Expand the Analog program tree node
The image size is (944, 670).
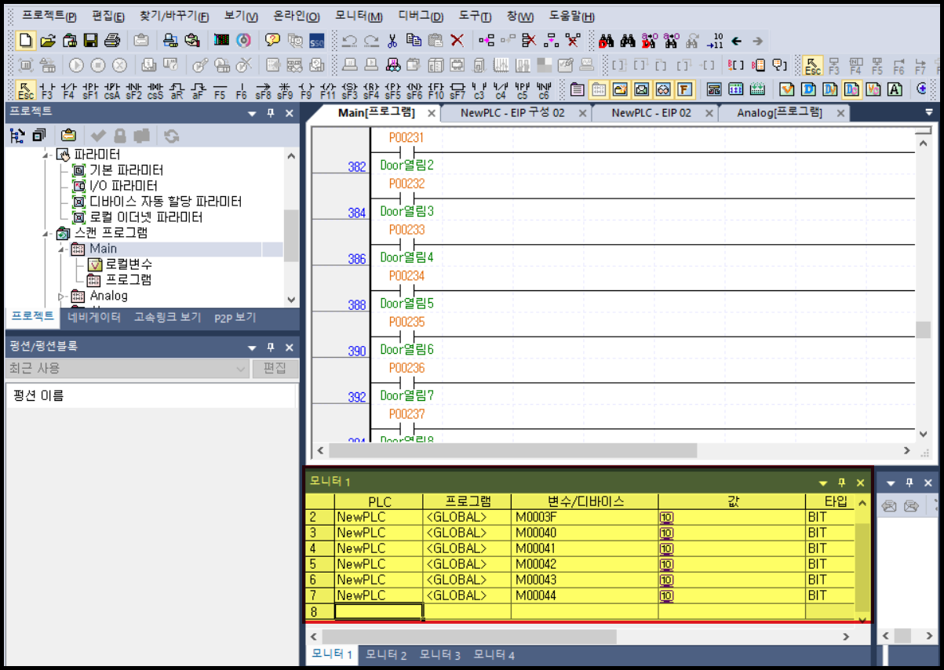[61, 296]
